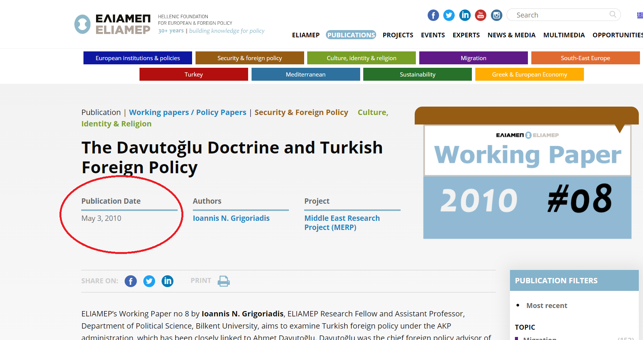Click the Facebook icon in header
This screenshot has height=340, width=643.
pos(433,15)
